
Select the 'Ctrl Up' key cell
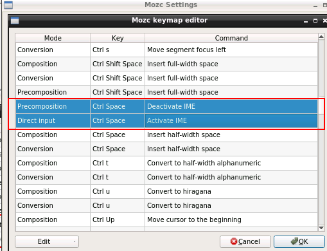point(118,219)
